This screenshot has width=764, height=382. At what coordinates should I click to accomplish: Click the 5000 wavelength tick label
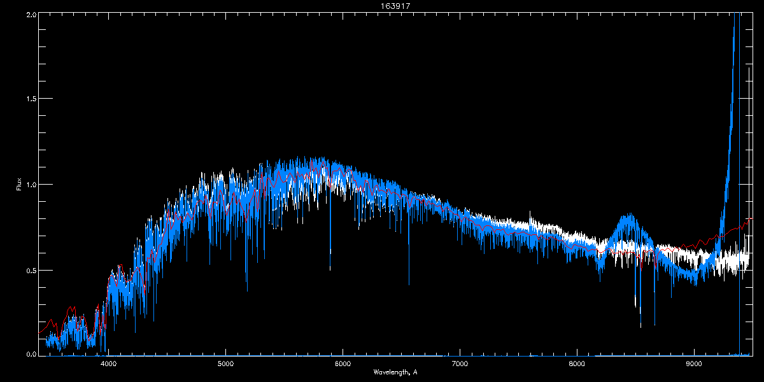[225, 364]
